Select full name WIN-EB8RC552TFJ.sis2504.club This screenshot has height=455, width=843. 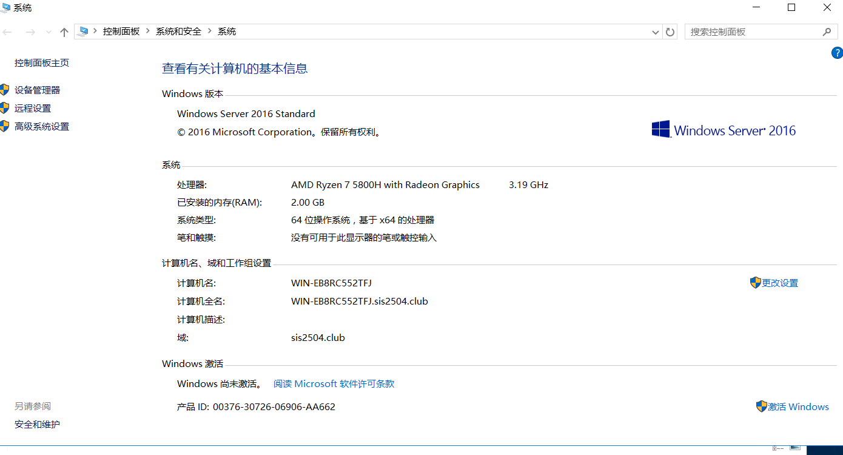coord(360,302)
